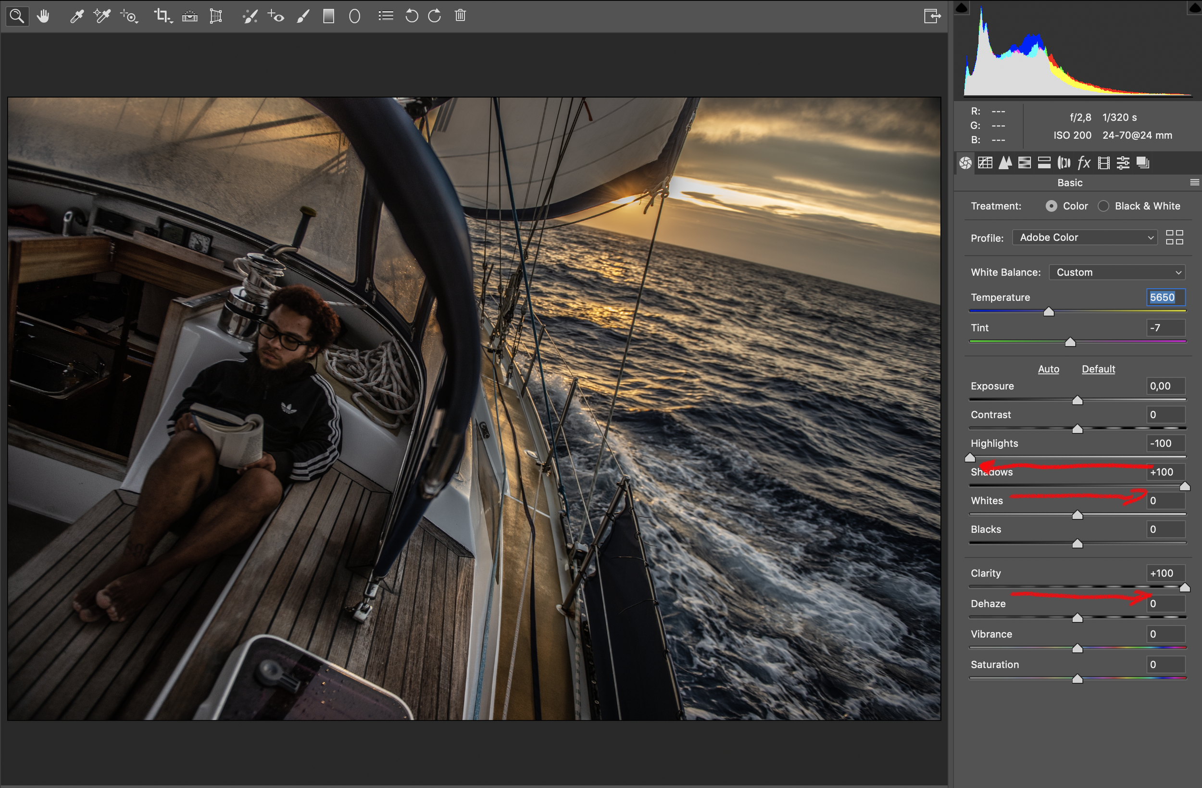The image size is (1202, 788).
Task: Click the Temperature value field
Action: pyautogui.click(x=1165, y=297)
